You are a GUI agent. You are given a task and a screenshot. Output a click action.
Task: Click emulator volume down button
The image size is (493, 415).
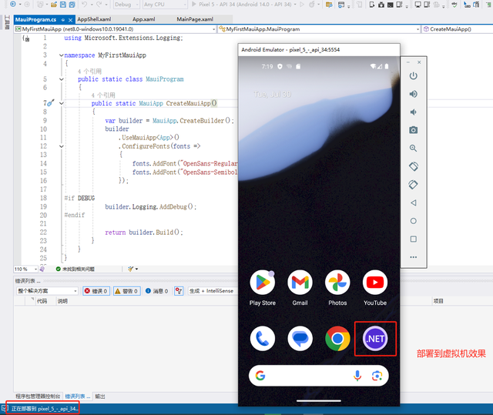413,112
